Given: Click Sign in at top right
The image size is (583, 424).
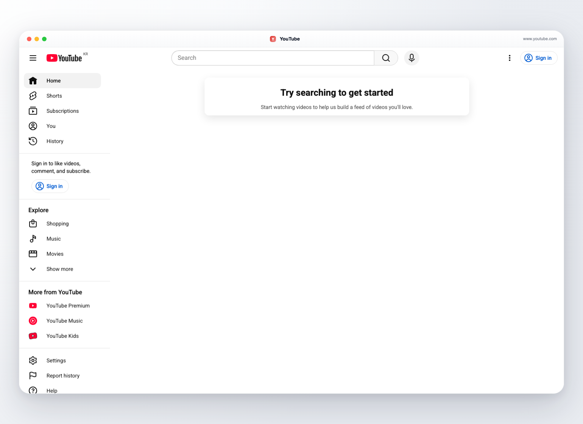Looking at the screenshot, I should pyautogui.click(x=538, y=58).
